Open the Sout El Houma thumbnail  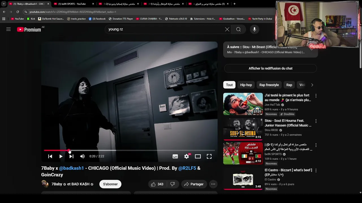pos(243,129)
